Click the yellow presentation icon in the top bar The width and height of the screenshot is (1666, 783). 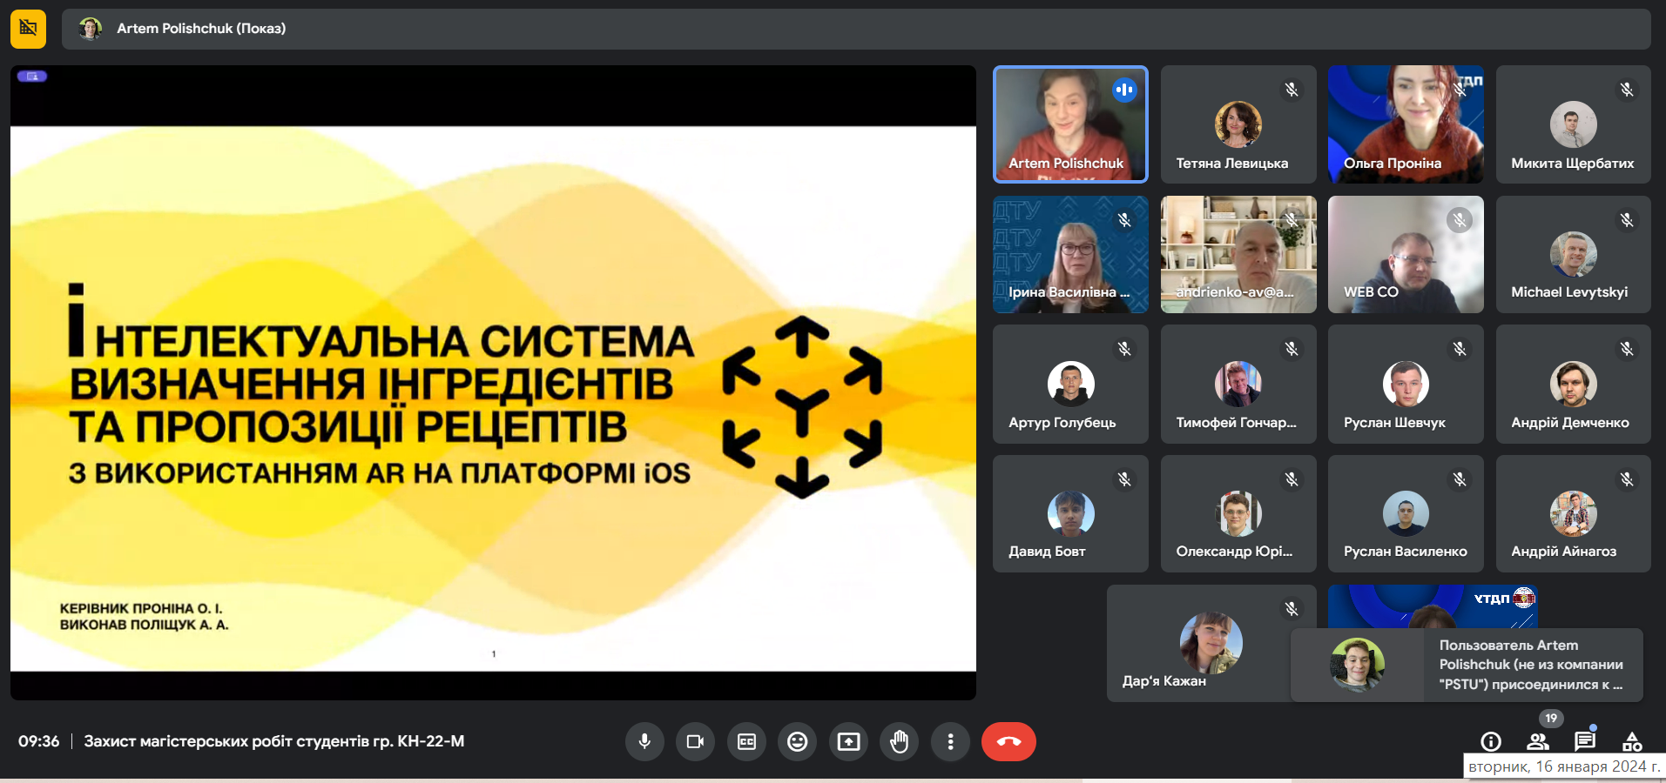28,29
